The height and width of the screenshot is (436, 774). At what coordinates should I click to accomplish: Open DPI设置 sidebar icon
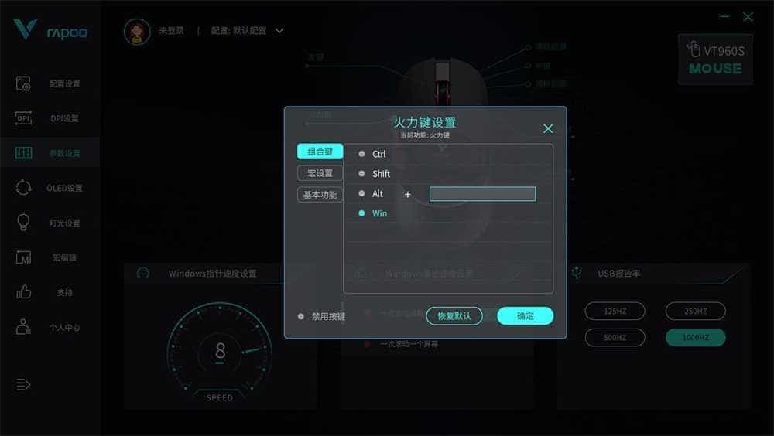point(23,118)
